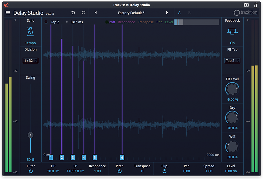Toggle the lock icon in title bar
Viewport: 264px width, 181px height.
256,5
